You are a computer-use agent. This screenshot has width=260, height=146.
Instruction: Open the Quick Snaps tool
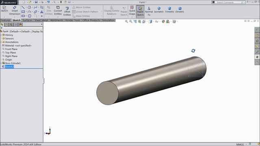(132, 10)
